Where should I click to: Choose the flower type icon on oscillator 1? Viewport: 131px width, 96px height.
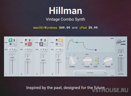tap(10, 44)
